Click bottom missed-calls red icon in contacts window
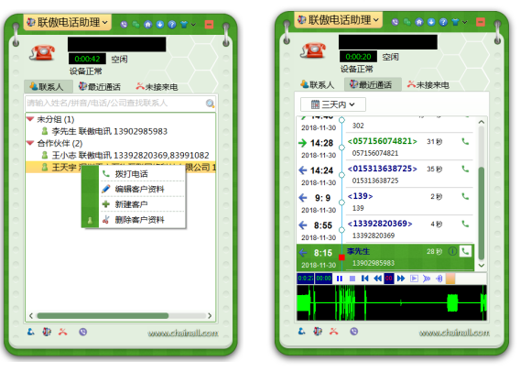520x372 pixels. tap(62, 332)
